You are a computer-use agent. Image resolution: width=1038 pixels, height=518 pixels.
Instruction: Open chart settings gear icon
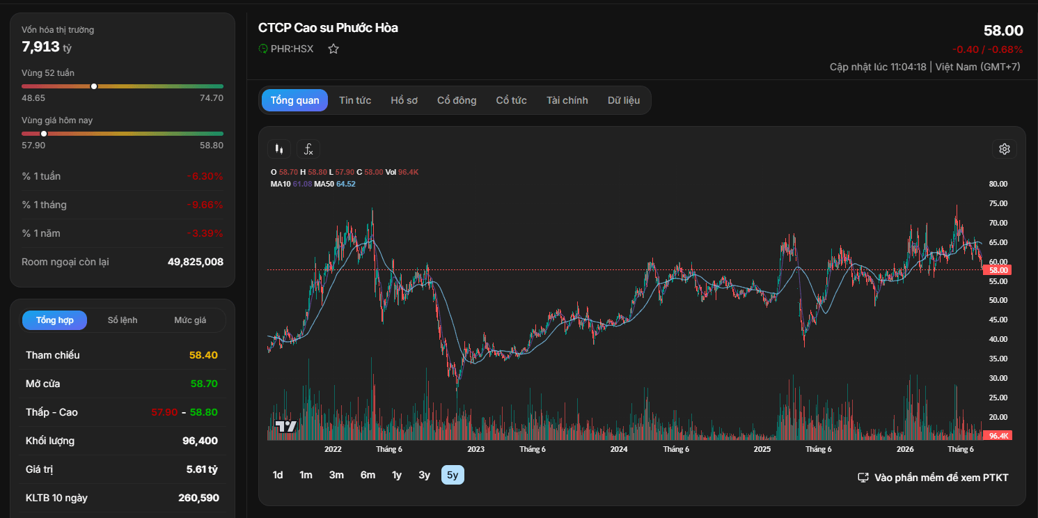pos(1005,149)
